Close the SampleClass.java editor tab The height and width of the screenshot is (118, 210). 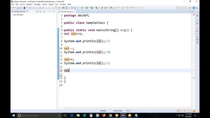pos(74,12)
